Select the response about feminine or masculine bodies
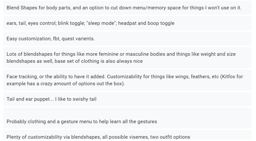Viewport: 256px width, 141px height. click(121, 57)
